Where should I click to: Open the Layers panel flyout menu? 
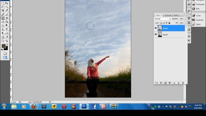coord(186,16)
